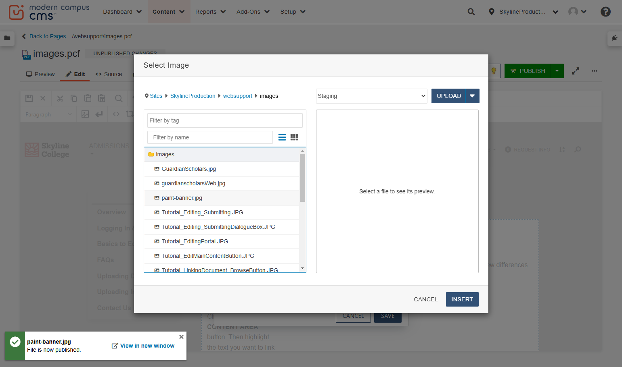Dismiss the paint-banner.jpg published notification
The image size is (622, 367).
tap(182, 337)
